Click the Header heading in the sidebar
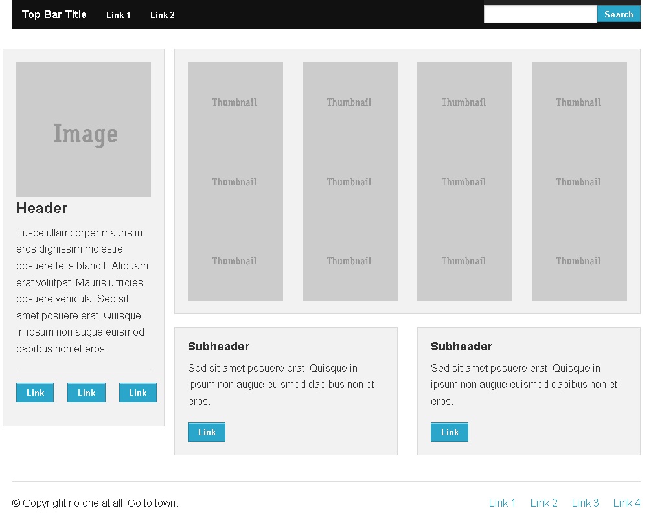This screenshot has width=653, height=524. [x=41, y=208]
